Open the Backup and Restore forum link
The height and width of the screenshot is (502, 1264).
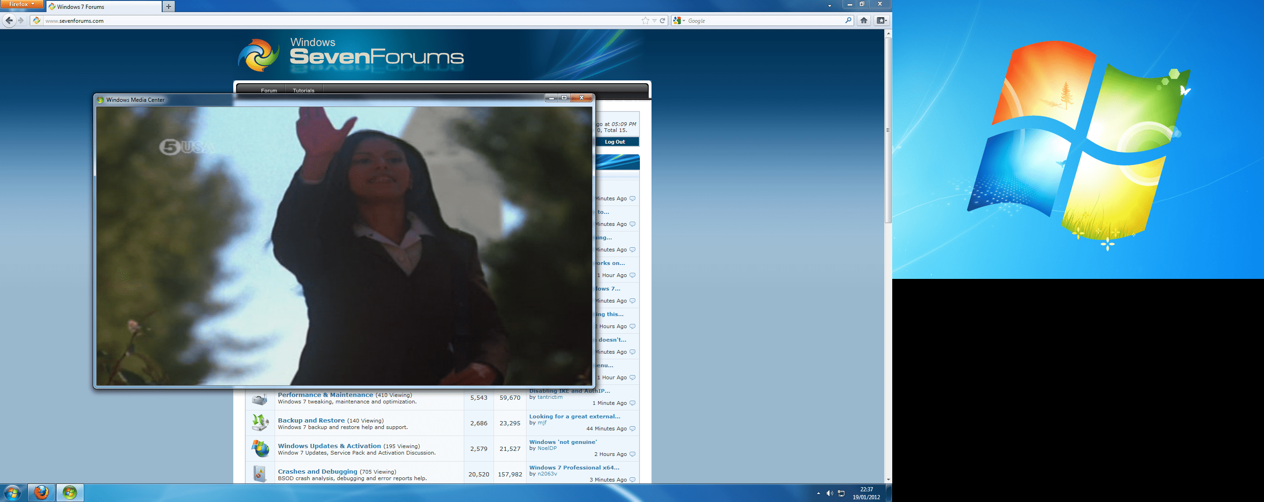311,420
